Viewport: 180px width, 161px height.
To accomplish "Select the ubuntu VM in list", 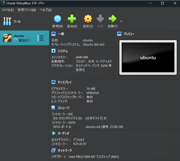I will point(25,38).
